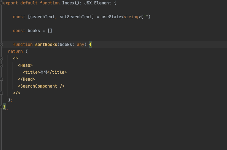Click the opening fragment <> tag
Viewport: 227px width, 150px height.
pos(15,58)
